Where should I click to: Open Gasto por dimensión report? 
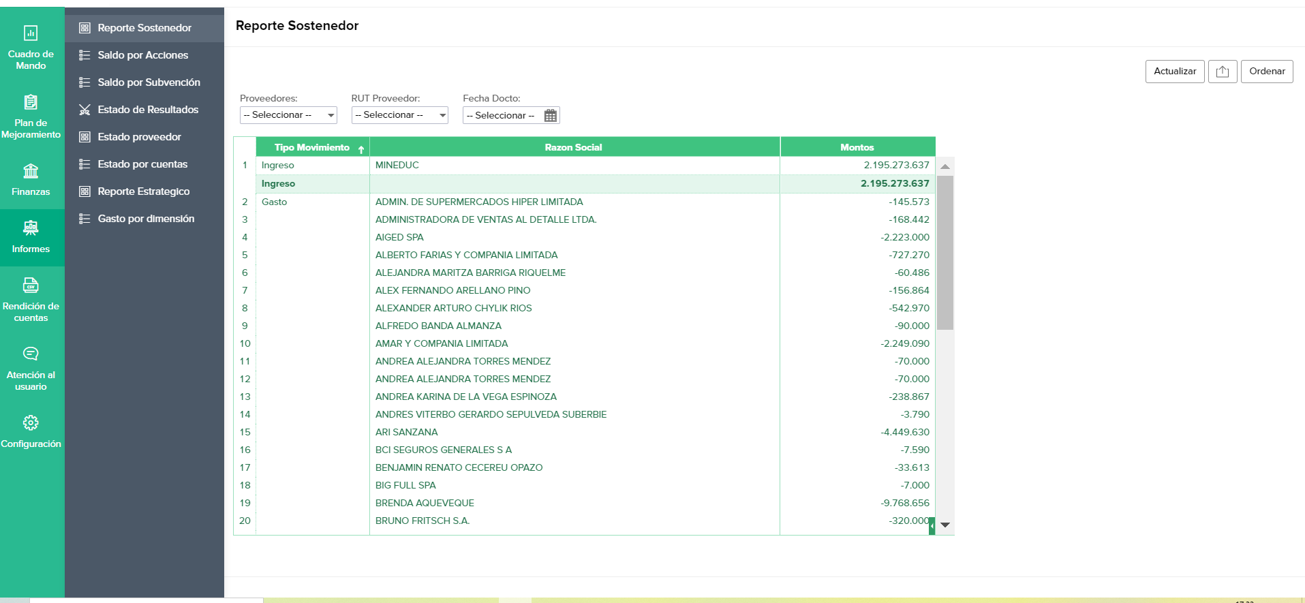(146, 219)
